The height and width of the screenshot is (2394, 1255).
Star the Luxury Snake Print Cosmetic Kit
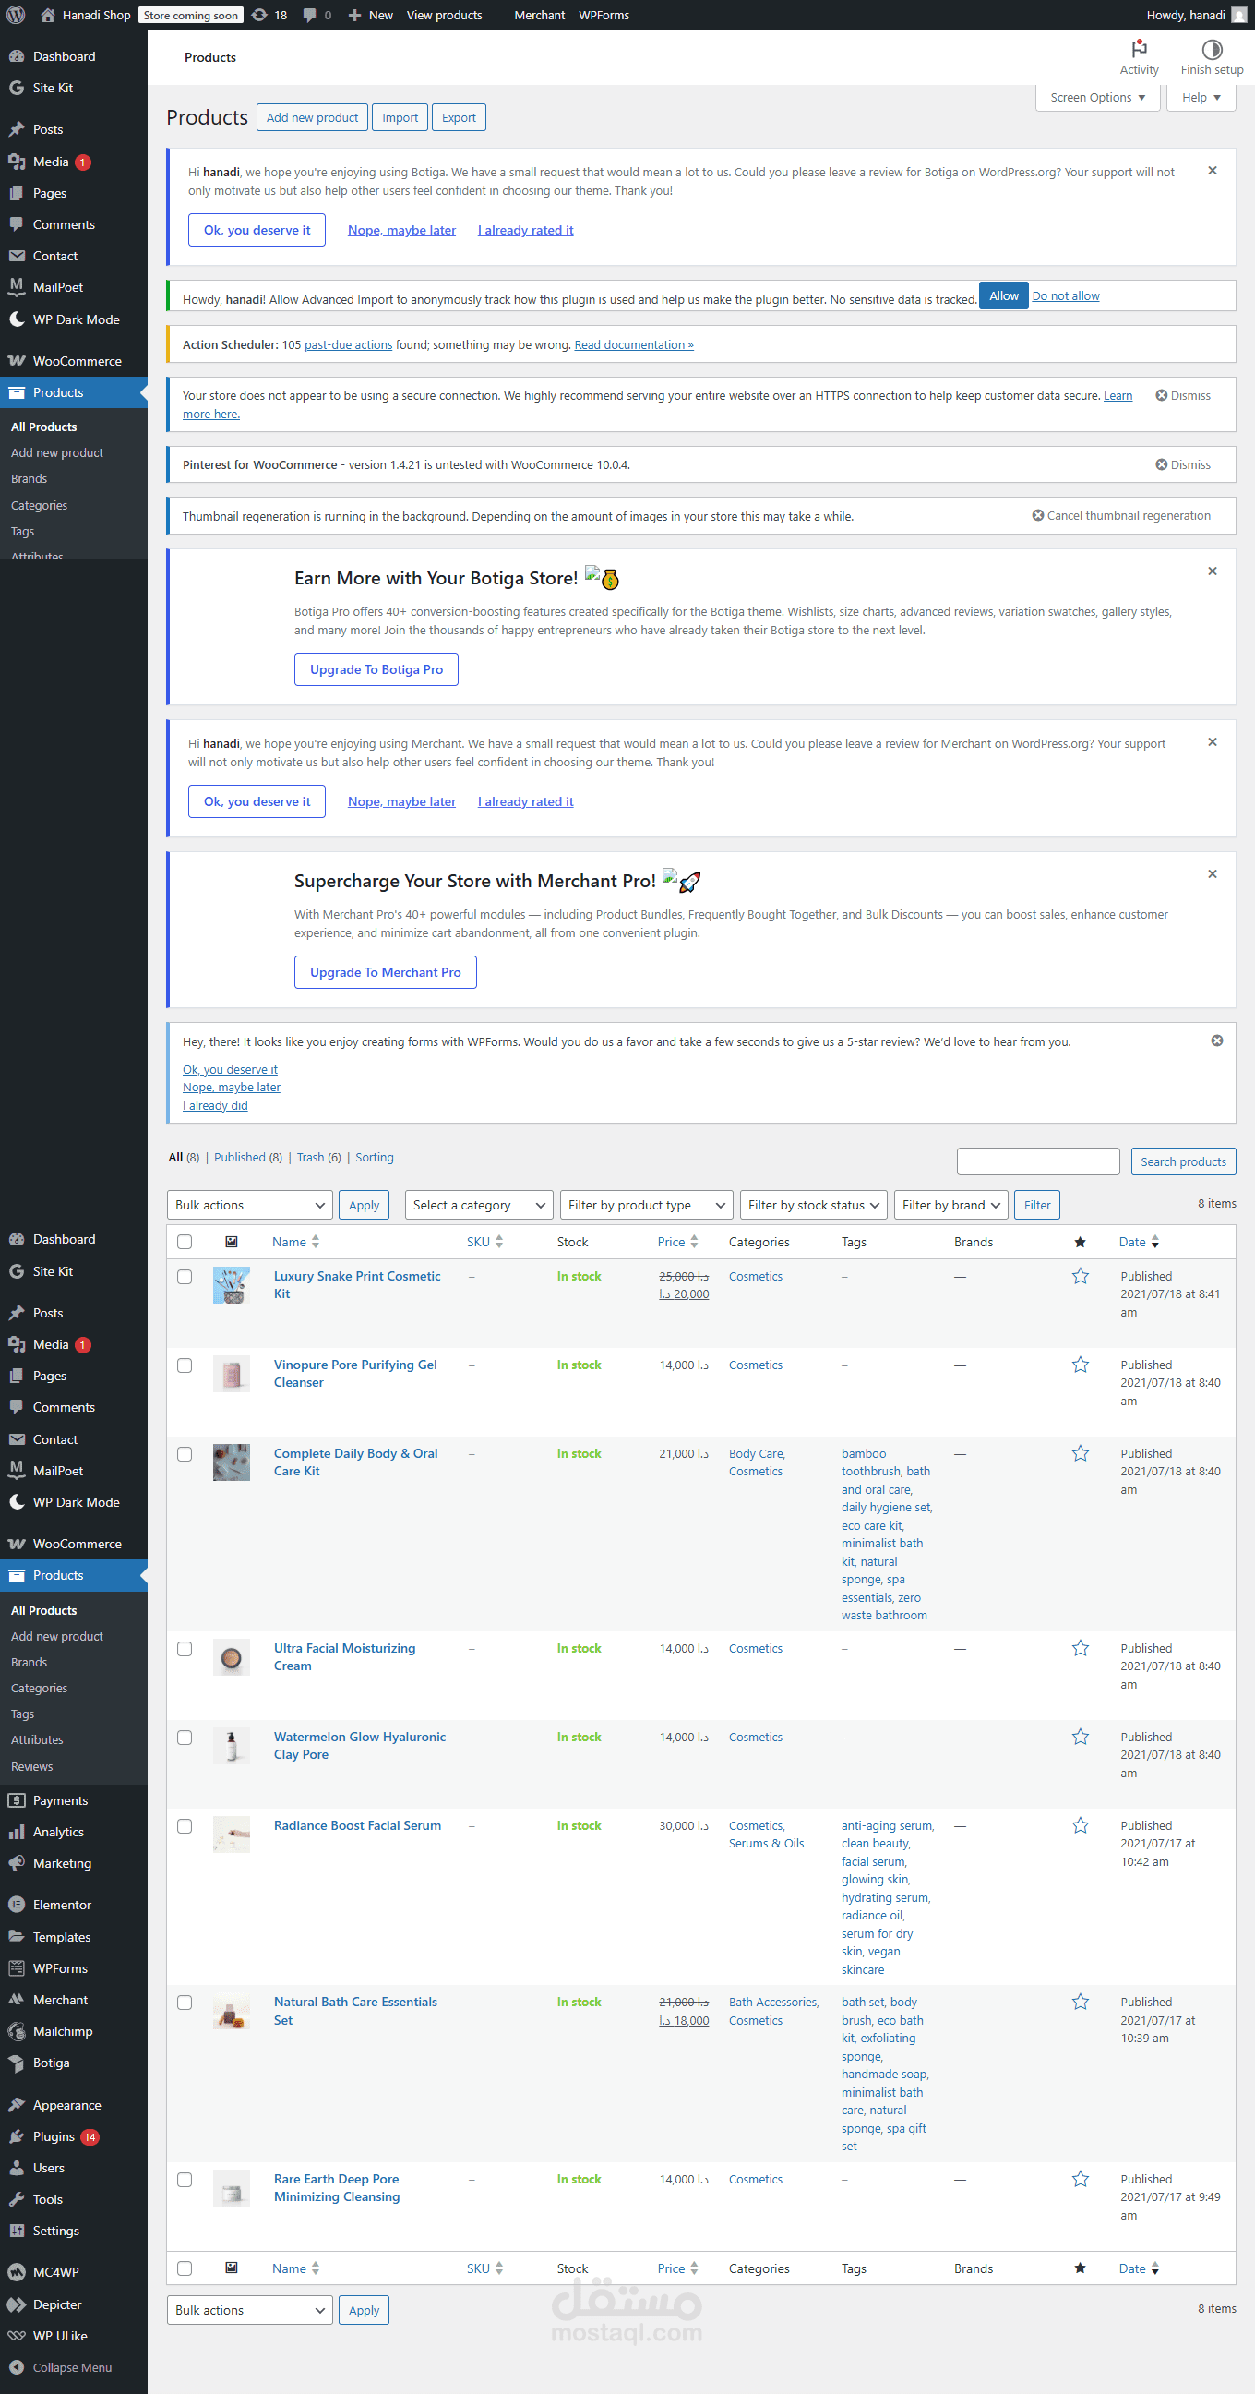pos(1080,1276)
